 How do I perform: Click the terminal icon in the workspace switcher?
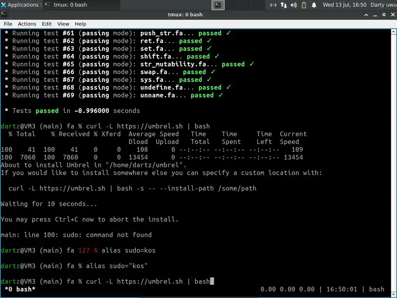[x=218, y=5]
